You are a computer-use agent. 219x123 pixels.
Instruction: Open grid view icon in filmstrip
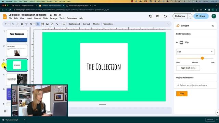click(5, 111)
